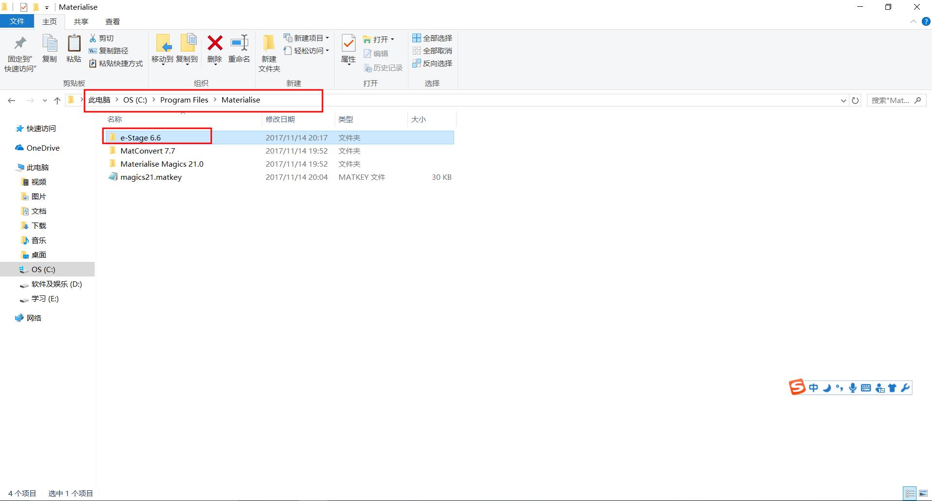Open the Share ribbon tab
Image resolution: width=932 pixels, height=501 pixels.
(x=81, y=21)
